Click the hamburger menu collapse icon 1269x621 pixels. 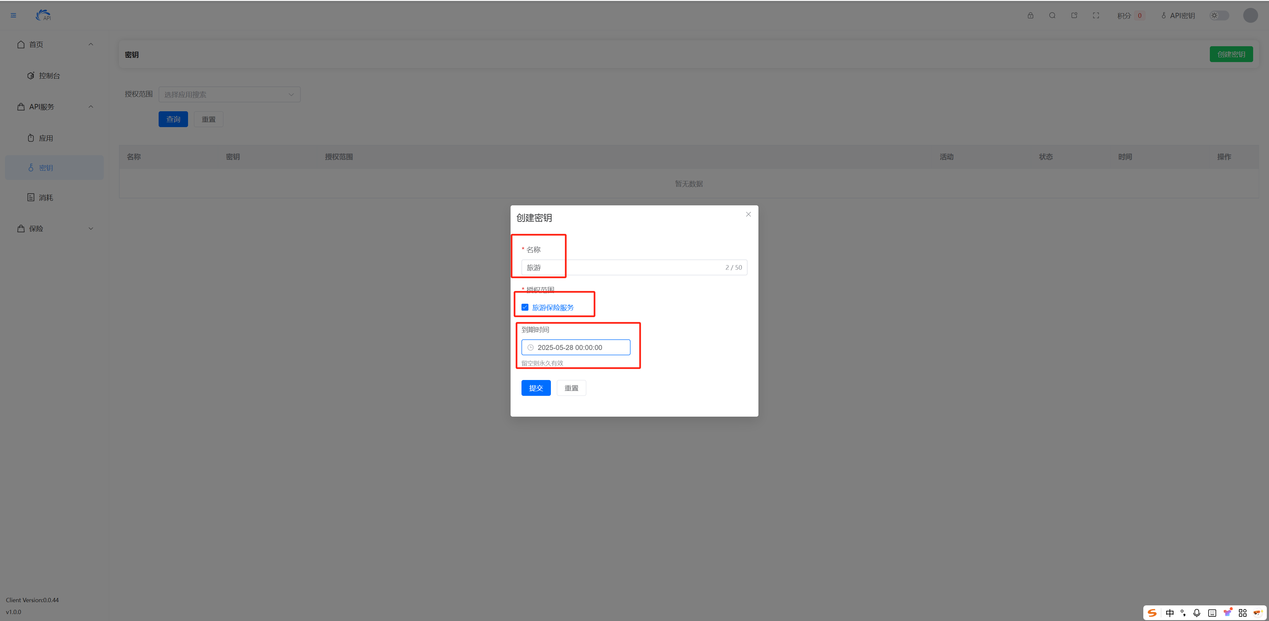coord(13,15)
